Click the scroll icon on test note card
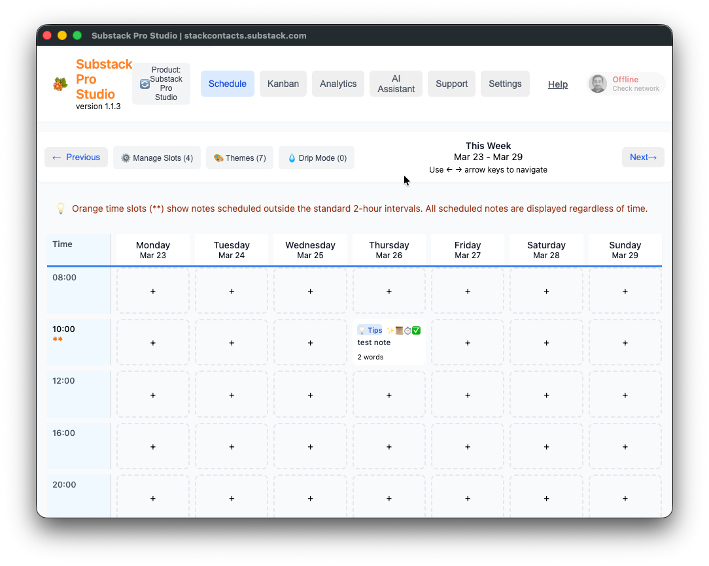The image size is (709, 566). [399, 330]
